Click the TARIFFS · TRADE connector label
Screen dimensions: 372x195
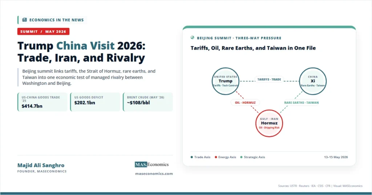pyautogui.click(x=269, y=79)
